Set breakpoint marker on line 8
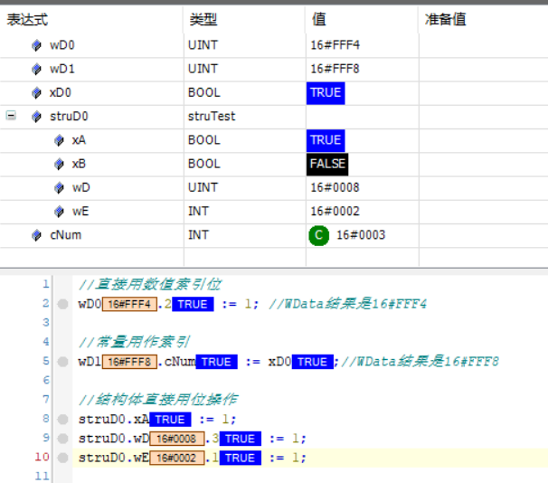The width and height of the screenshot is (548, 483). [63, 420]
